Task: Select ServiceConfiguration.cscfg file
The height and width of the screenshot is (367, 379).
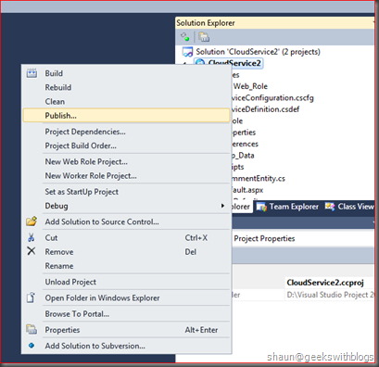Action: coord(273,98)
